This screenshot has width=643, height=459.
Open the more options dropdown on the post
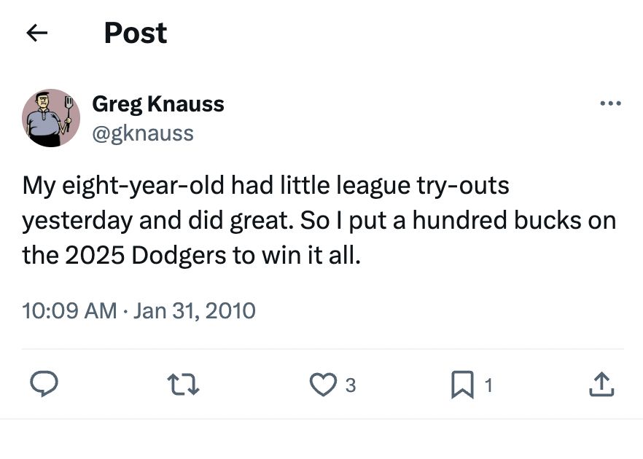pos(609,103)
